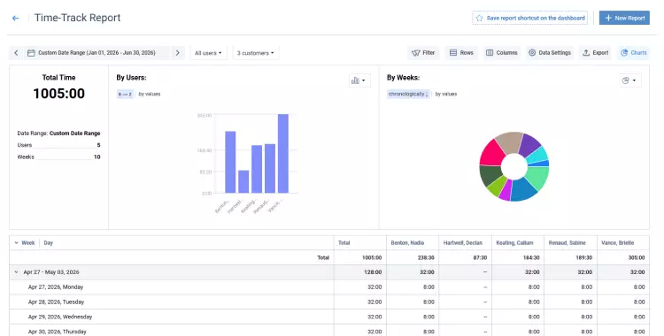The width and height of the screenshot is (664, 336).
Task: Go to next date range
Action: click(177, 53)
